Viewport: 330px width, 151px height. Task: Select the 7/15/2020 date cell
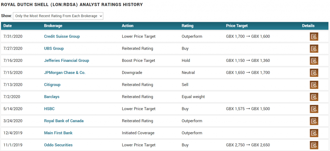click(13, 73)
